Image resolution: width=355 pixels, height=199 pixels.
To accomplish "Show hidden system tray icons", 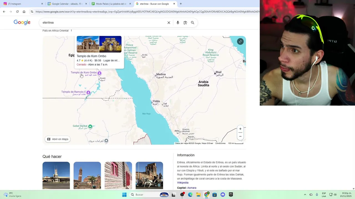I will (x=305, y=195).
